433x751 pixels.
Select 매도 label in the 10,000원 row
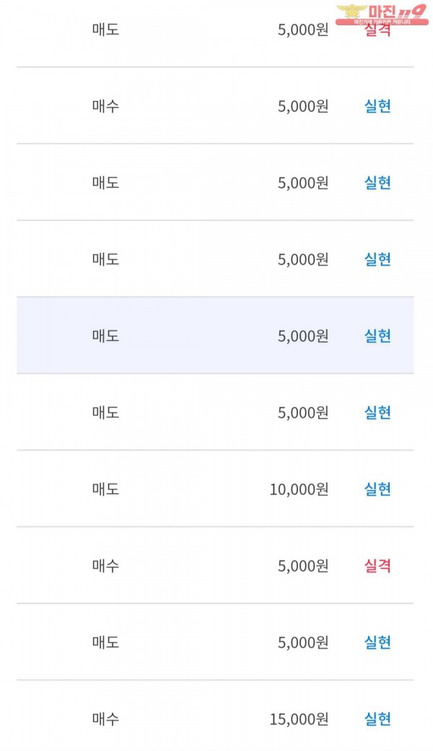pos(105,490)
